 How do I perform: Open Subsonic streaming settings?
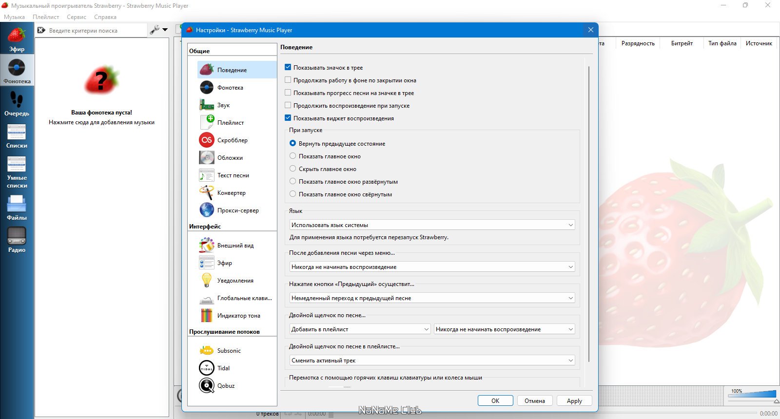point(237,350)
